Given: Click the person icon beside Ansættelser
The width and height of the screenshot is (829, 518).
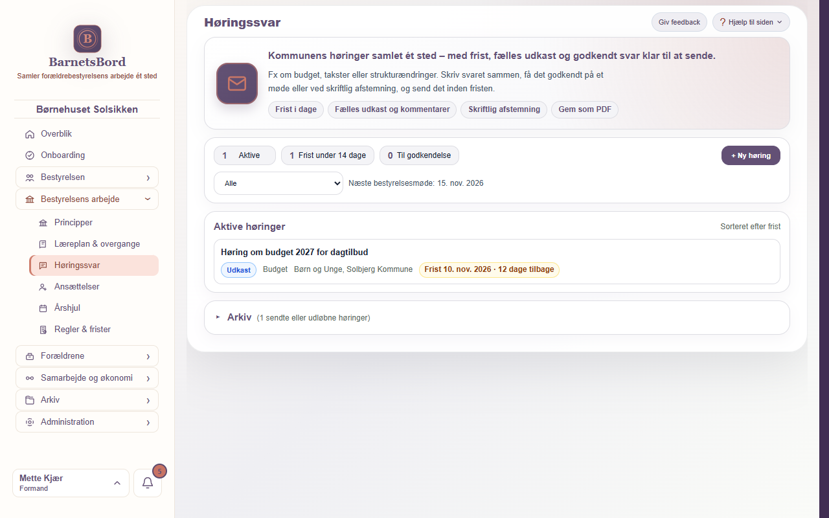Looking at the screenshot, I should pyautogui.click(x=43, y=287).
